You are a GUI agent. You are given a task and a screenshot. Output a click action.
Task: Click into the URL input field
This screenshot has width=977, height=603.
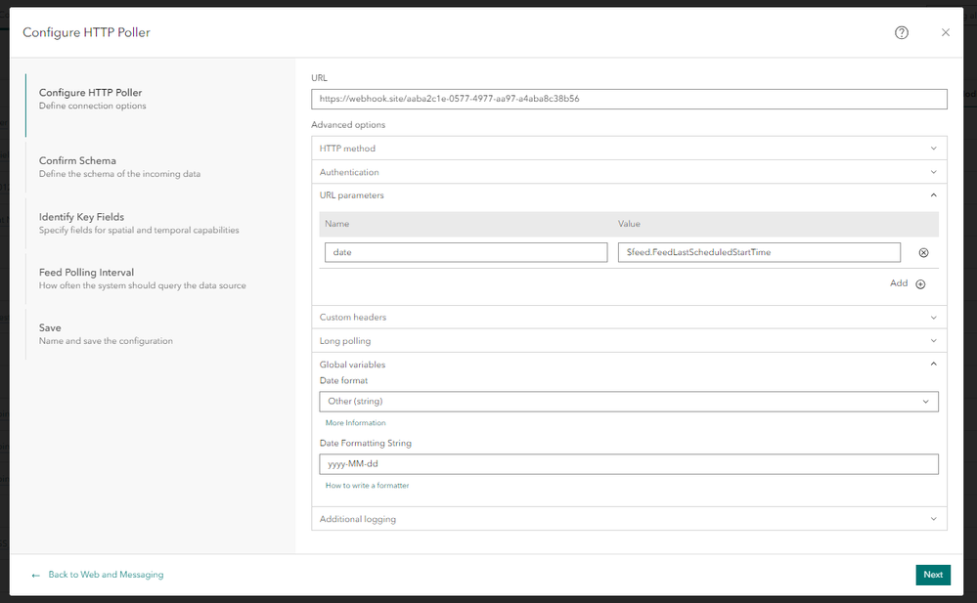pos(629,99)
